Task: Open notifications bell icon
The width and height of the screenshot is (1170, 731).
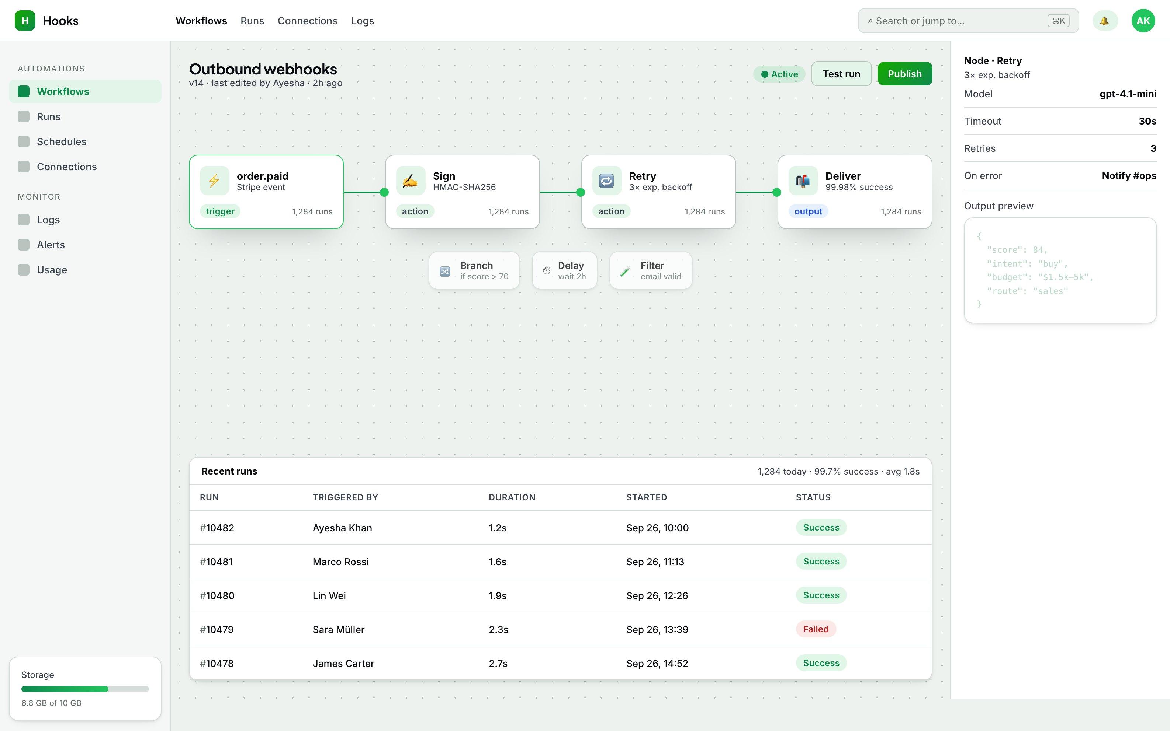Action: 1105,21
